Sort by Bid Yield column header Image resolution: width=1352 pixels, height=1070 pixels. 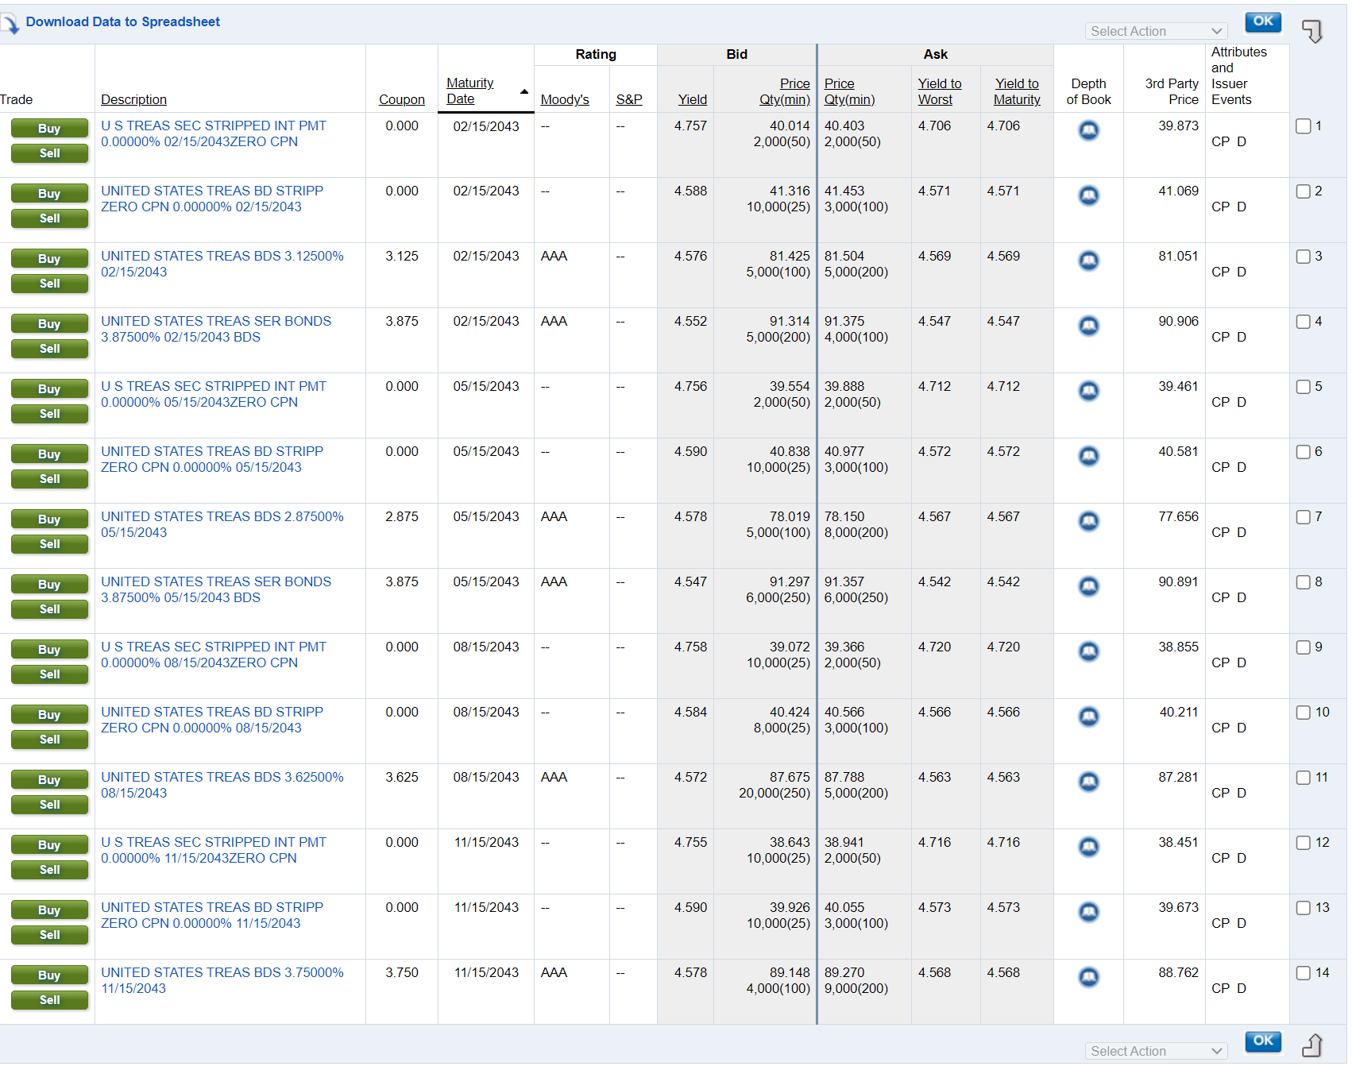click(x=693, y=99)
